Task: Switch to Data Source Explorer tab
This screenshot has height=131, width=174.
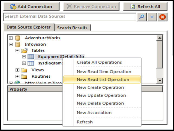Action: [29, 27]
